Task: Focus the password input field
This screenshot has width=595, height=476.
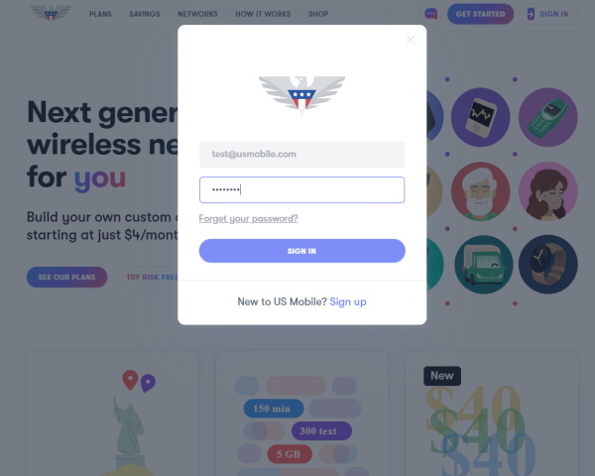Action: tap(302, 189)
